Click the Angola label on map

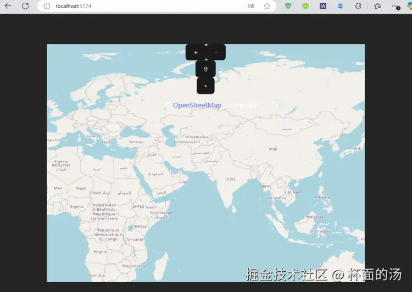[x=100, y=251]
